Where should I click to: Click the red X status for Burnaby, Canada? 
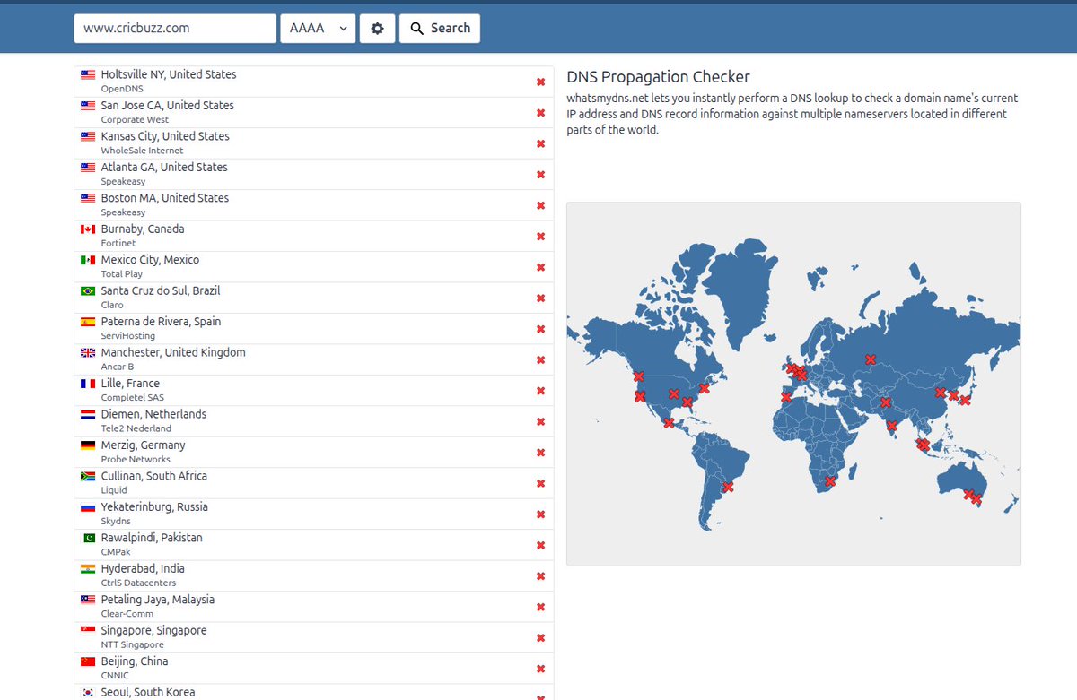click(540, 237)
